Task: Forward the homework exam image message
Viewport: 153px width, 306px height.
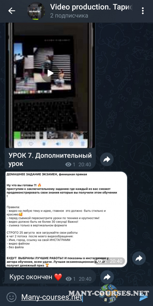Action: tap(139, 259)
